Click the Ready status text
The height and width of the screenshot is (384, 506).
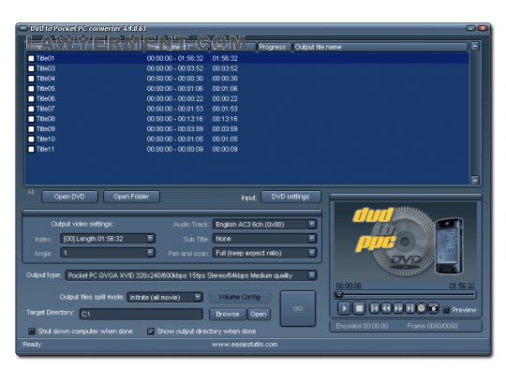pos(32,345)
